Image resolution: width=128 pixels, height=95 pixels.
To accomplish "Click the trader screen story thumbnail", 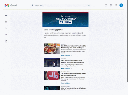I will [x=52, y=63].
